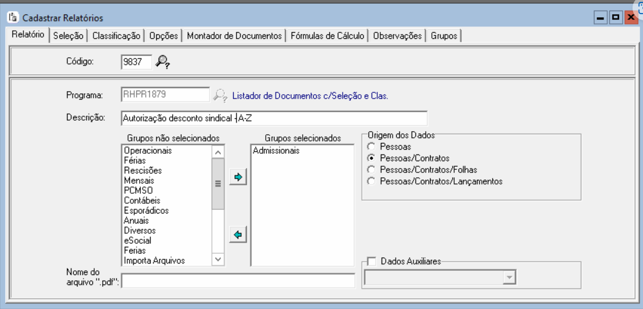Select Rescisões in unselected groups list

[x=143, y=171]
